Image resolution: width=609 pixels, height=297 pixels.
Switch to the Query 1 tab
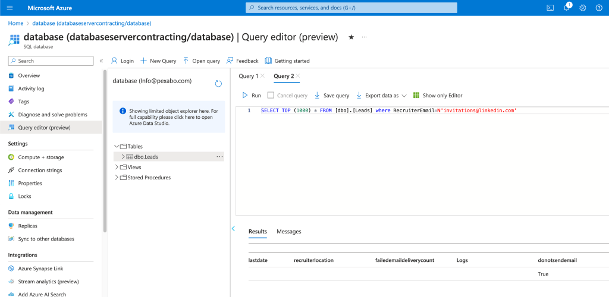coord(248,76)
